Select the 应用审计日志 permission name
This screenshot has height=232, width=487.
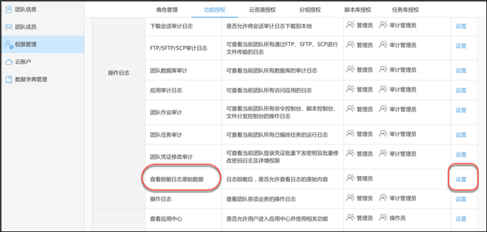[x=166, y=90]
